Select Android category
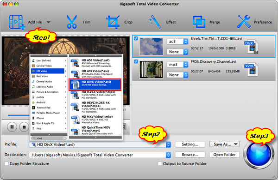 pos(48,102)
